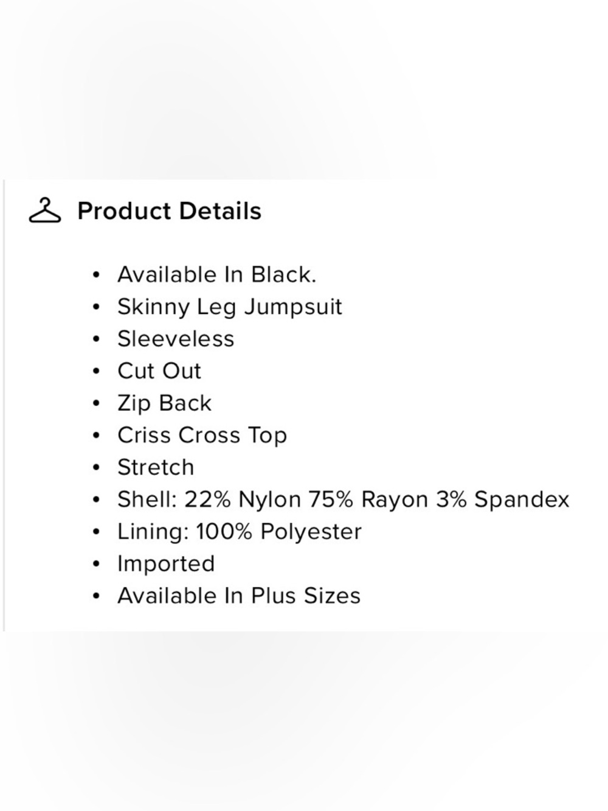
Task: Click the bullet beside 'Available In Black.'
Action: [x=96, y=276]
